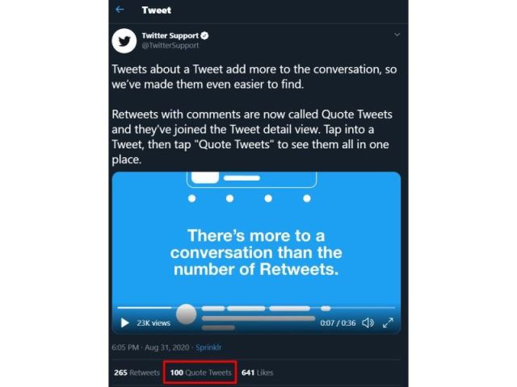The image size is (517, 387).
Task: Open the Twitter Support display name
Action: click(170, 36)
